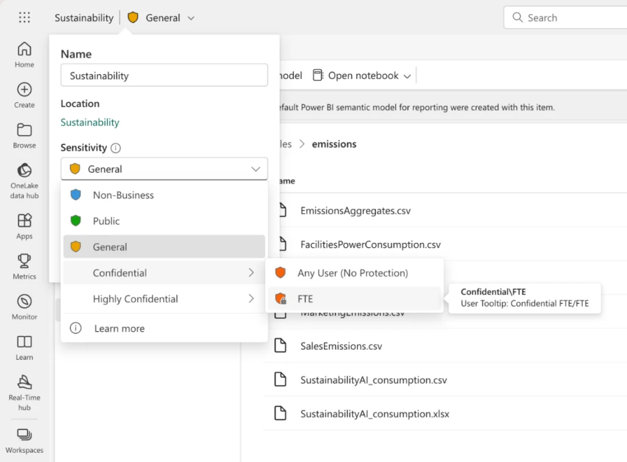This screenshot has width=627, height=462.
Task: Open the Monitor section
Action: 24,306
